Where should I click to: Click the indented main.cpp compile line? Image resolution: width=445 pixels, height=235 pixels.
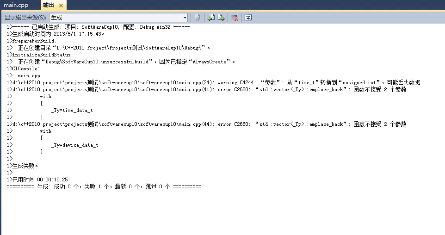click(x=24, y=75)
